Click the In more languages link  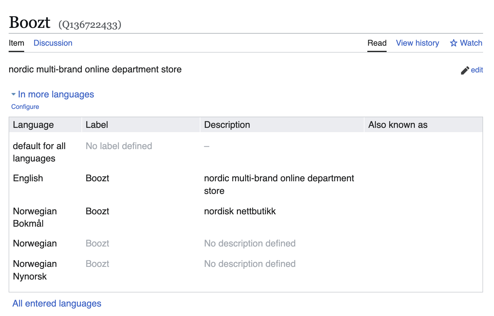pos(56,94)
